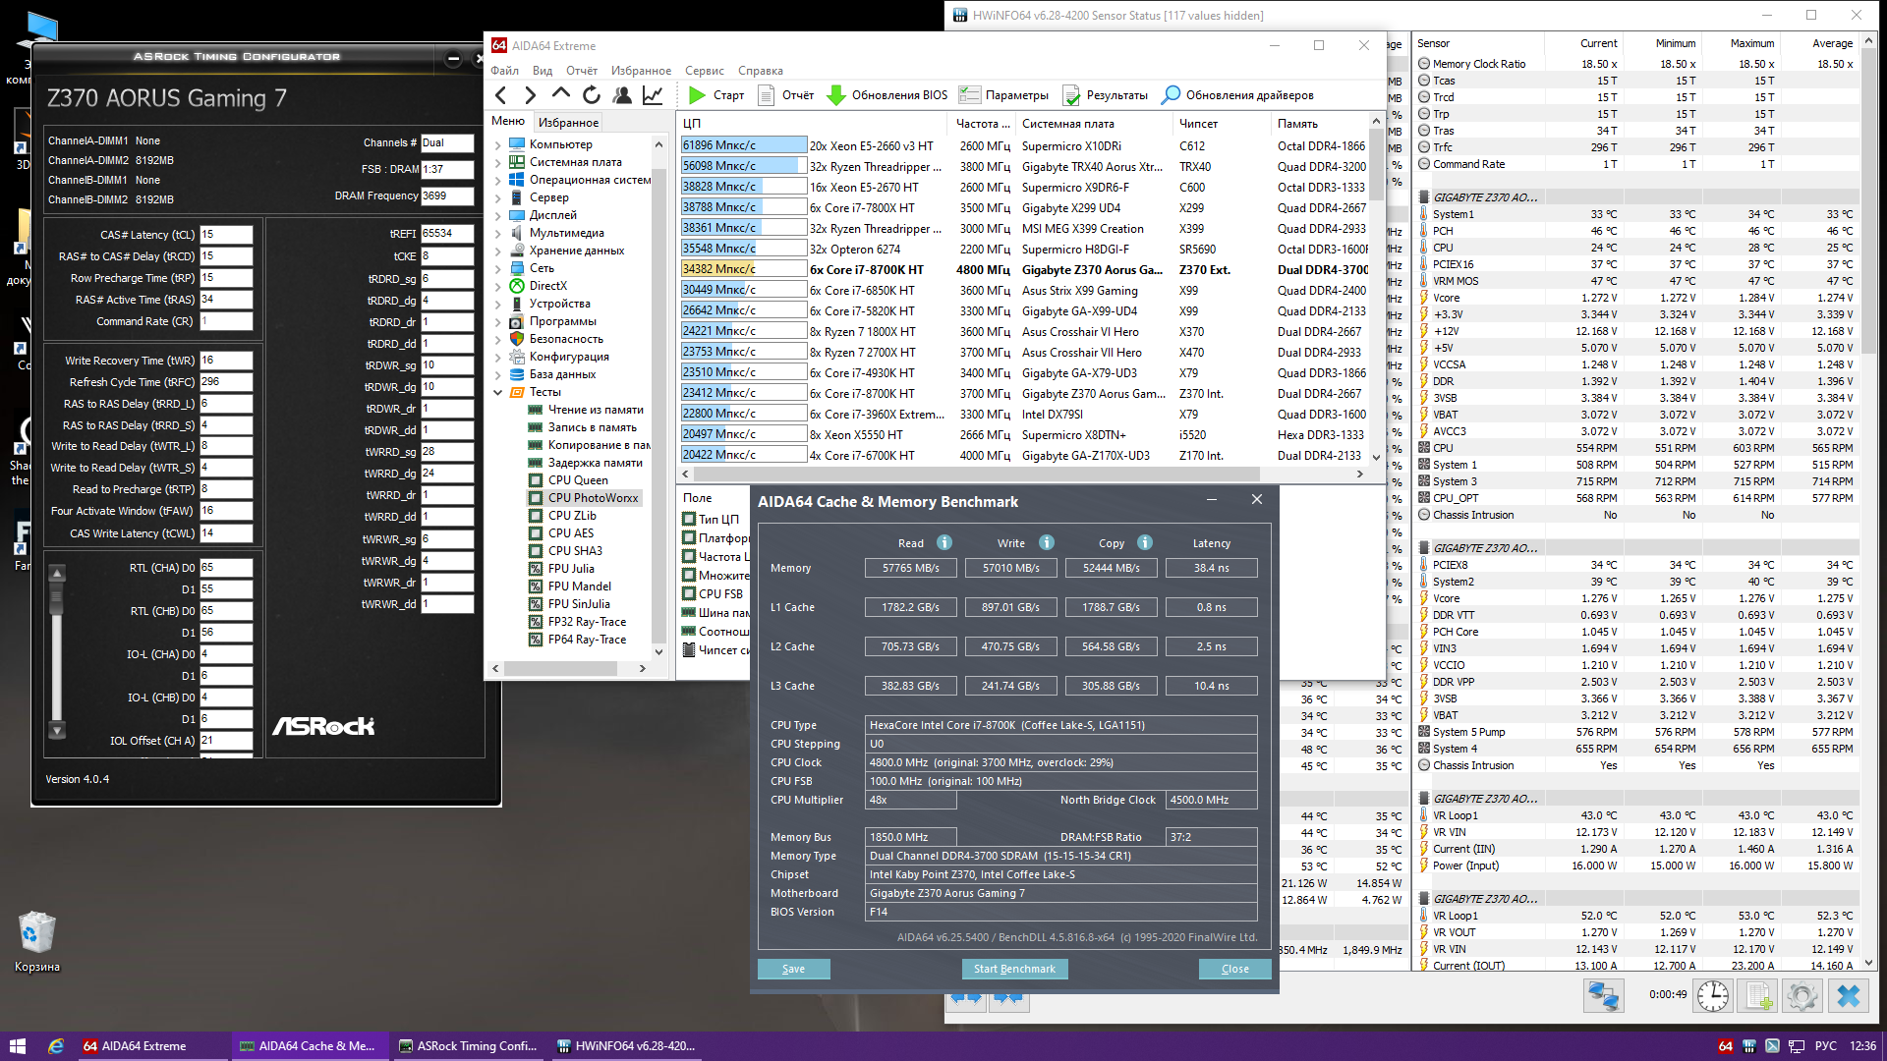The height and width of the screenshot is (1061, 1887).
Task: Click the AIDA64 results graph icon
Action: 653,95
